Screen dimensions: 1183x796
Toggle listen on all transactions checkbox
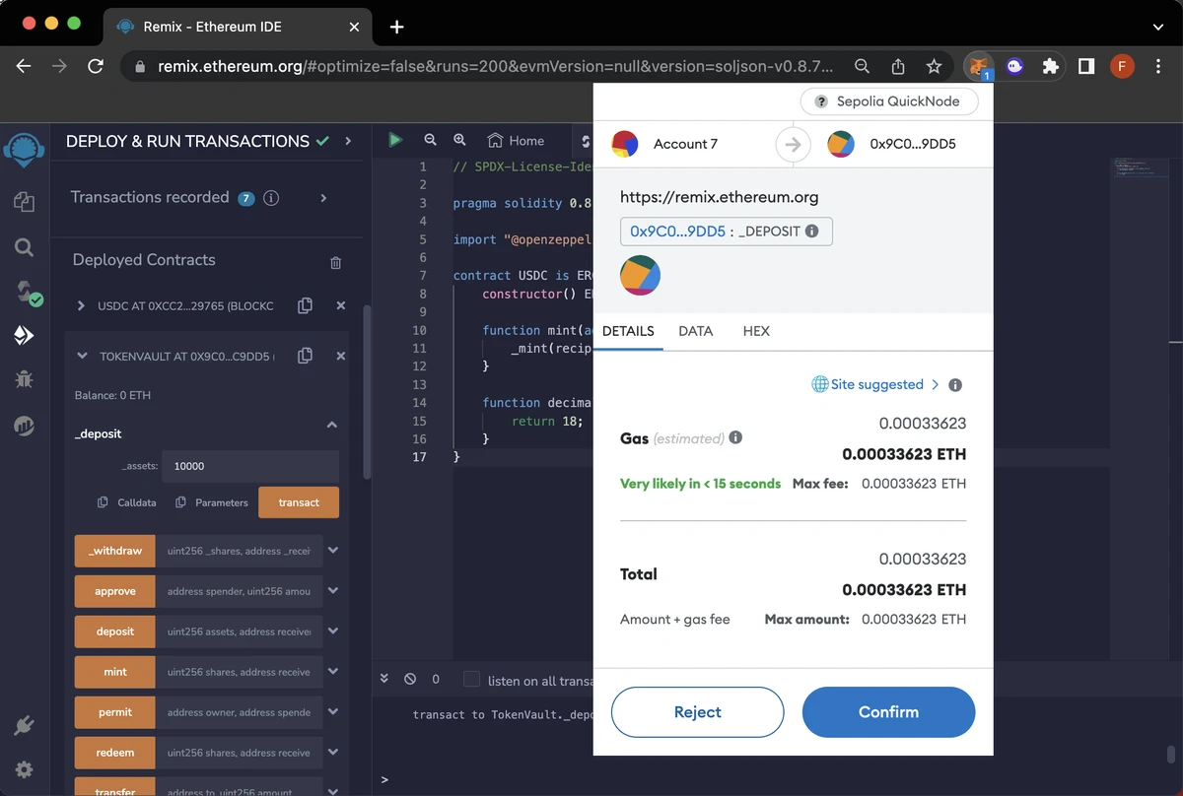471,680
